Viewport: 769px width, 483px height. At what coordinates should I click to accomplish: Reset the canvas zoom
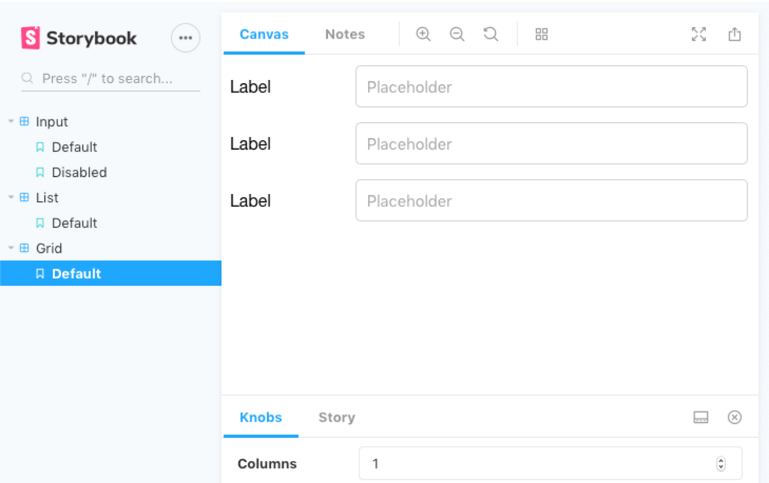pos(491,34)
